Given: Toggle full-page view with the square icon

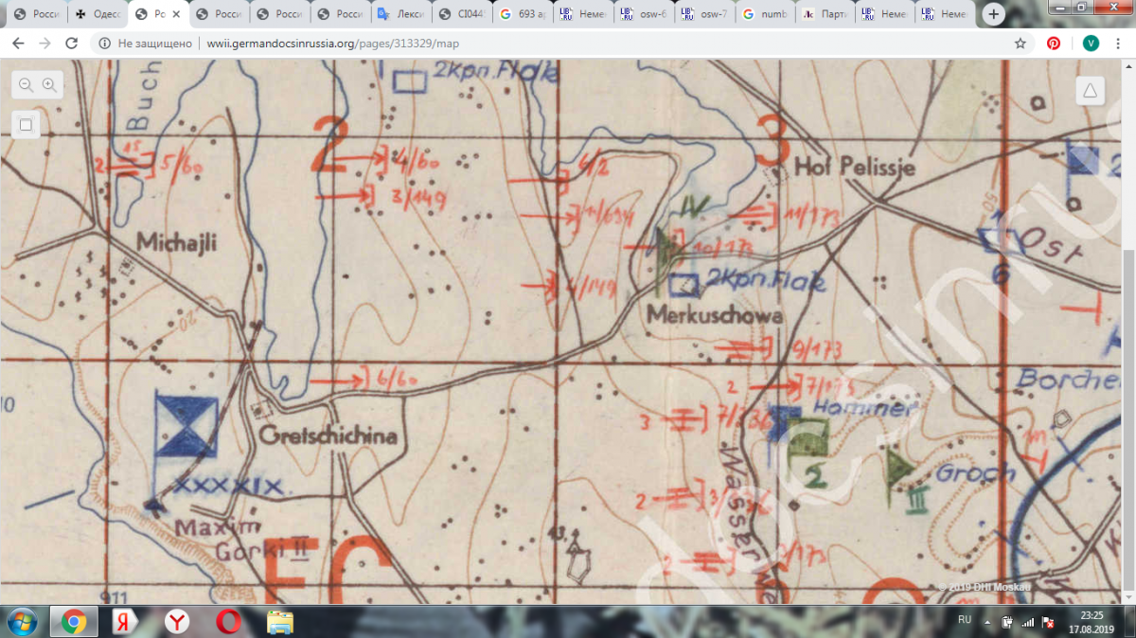Looking at the screenshot, I should click(x=26, y=124).
